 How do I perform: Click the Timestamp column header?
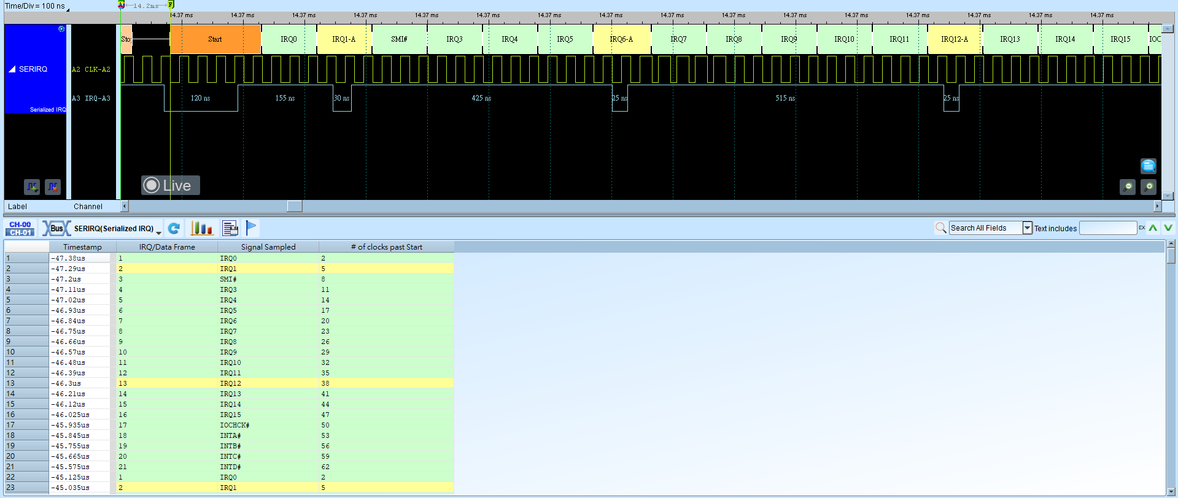[82, 247]
